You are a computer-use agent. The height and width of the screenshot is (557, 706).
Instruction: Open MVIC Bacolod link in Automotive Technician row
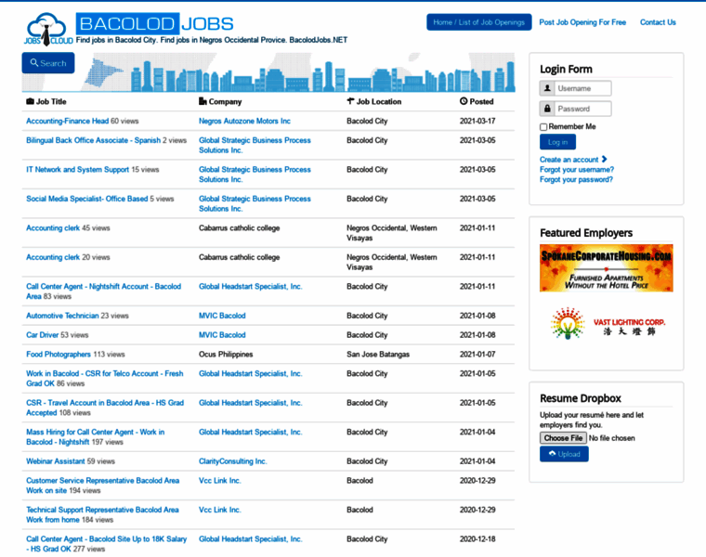click(222, 316)
